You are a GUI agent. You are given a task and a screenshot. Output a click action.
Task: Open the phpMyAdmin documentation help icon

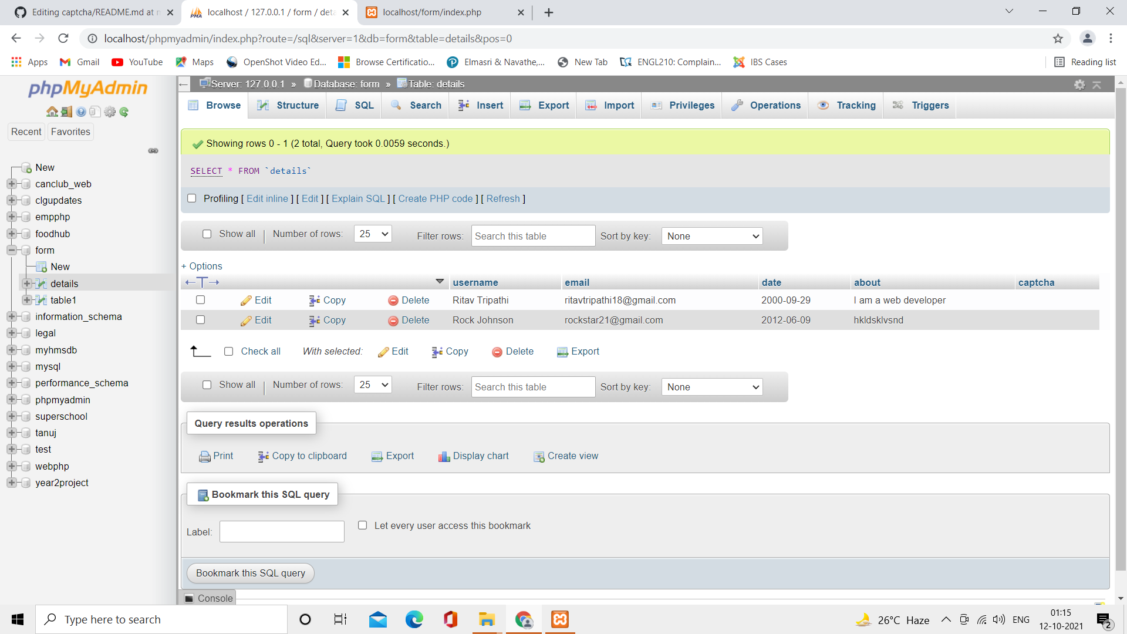click(81, 112)
